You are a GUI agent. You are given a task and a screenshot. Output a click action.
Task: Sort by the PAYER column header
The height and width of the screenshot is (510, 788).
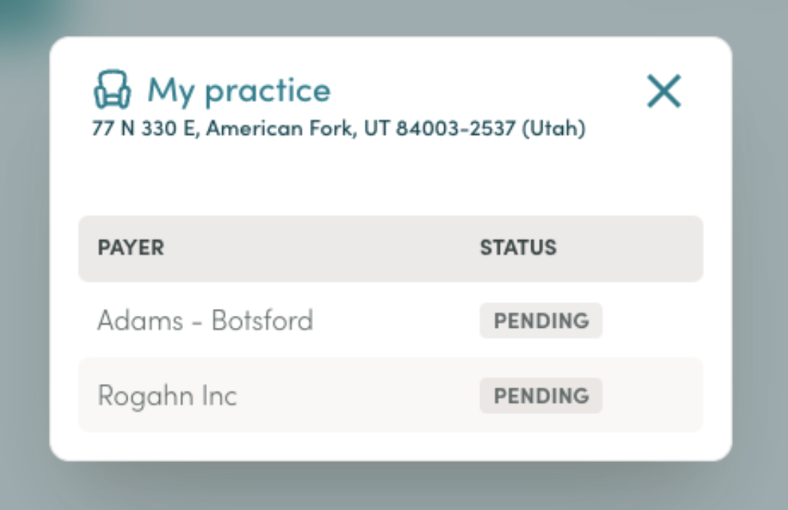(x=131, y=247)
